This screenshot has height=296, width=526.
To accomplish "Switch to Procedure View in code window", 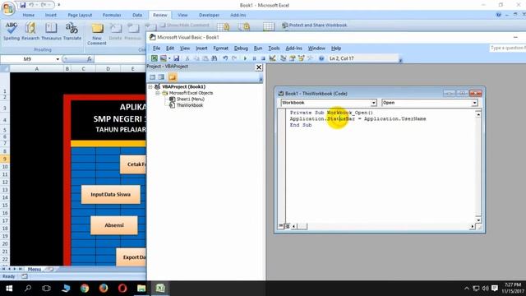I will pos(281,226).
